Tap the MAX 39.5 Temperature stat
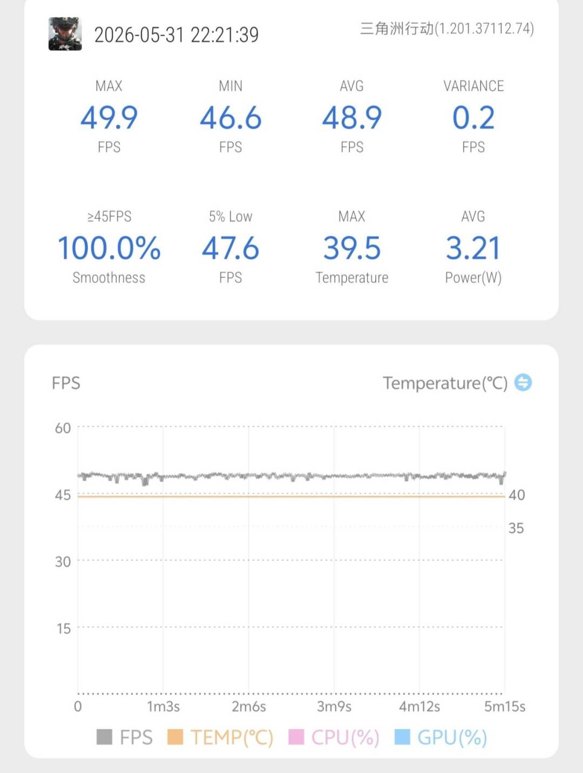The width and height of the screenshot is (583, 773). coord(352,248)
